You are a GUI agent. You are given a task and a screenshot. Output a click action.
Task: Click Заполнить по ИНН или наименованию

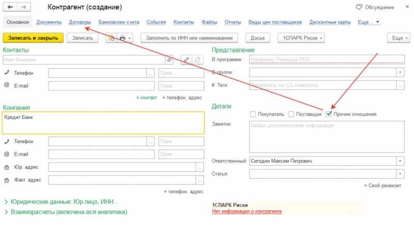(189, 38)
